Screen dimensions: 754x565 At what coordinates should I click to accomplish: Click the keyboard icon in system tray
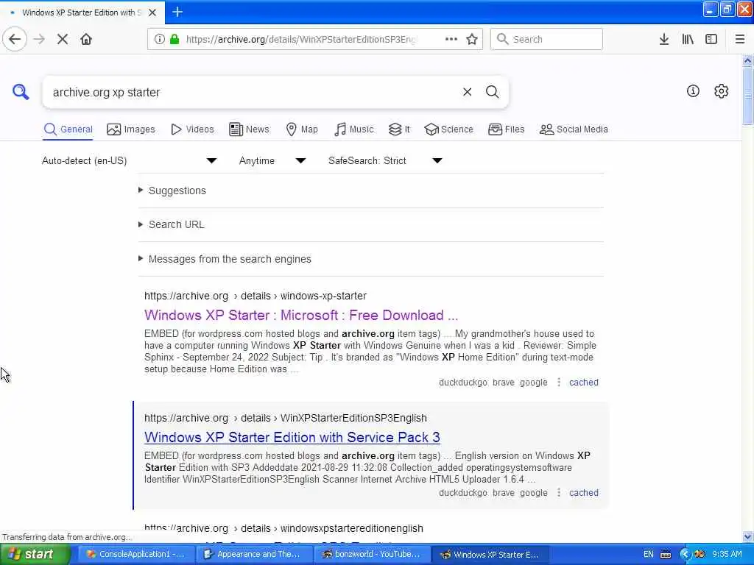click(666, 555)
